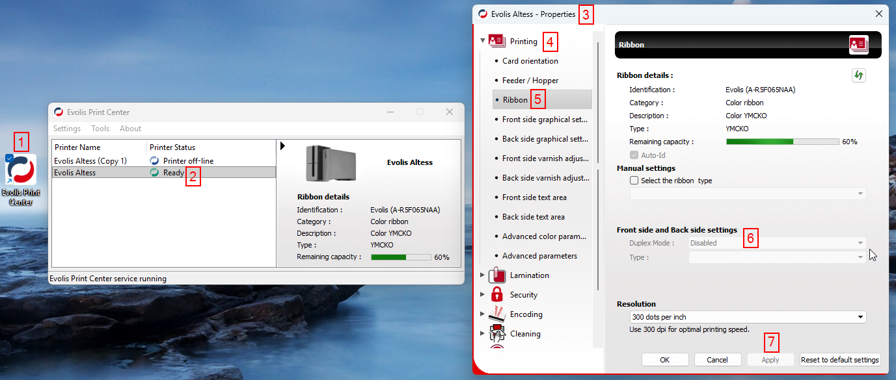
Task: Select Card orientation in the tree
Action: (x=530, y=61)
